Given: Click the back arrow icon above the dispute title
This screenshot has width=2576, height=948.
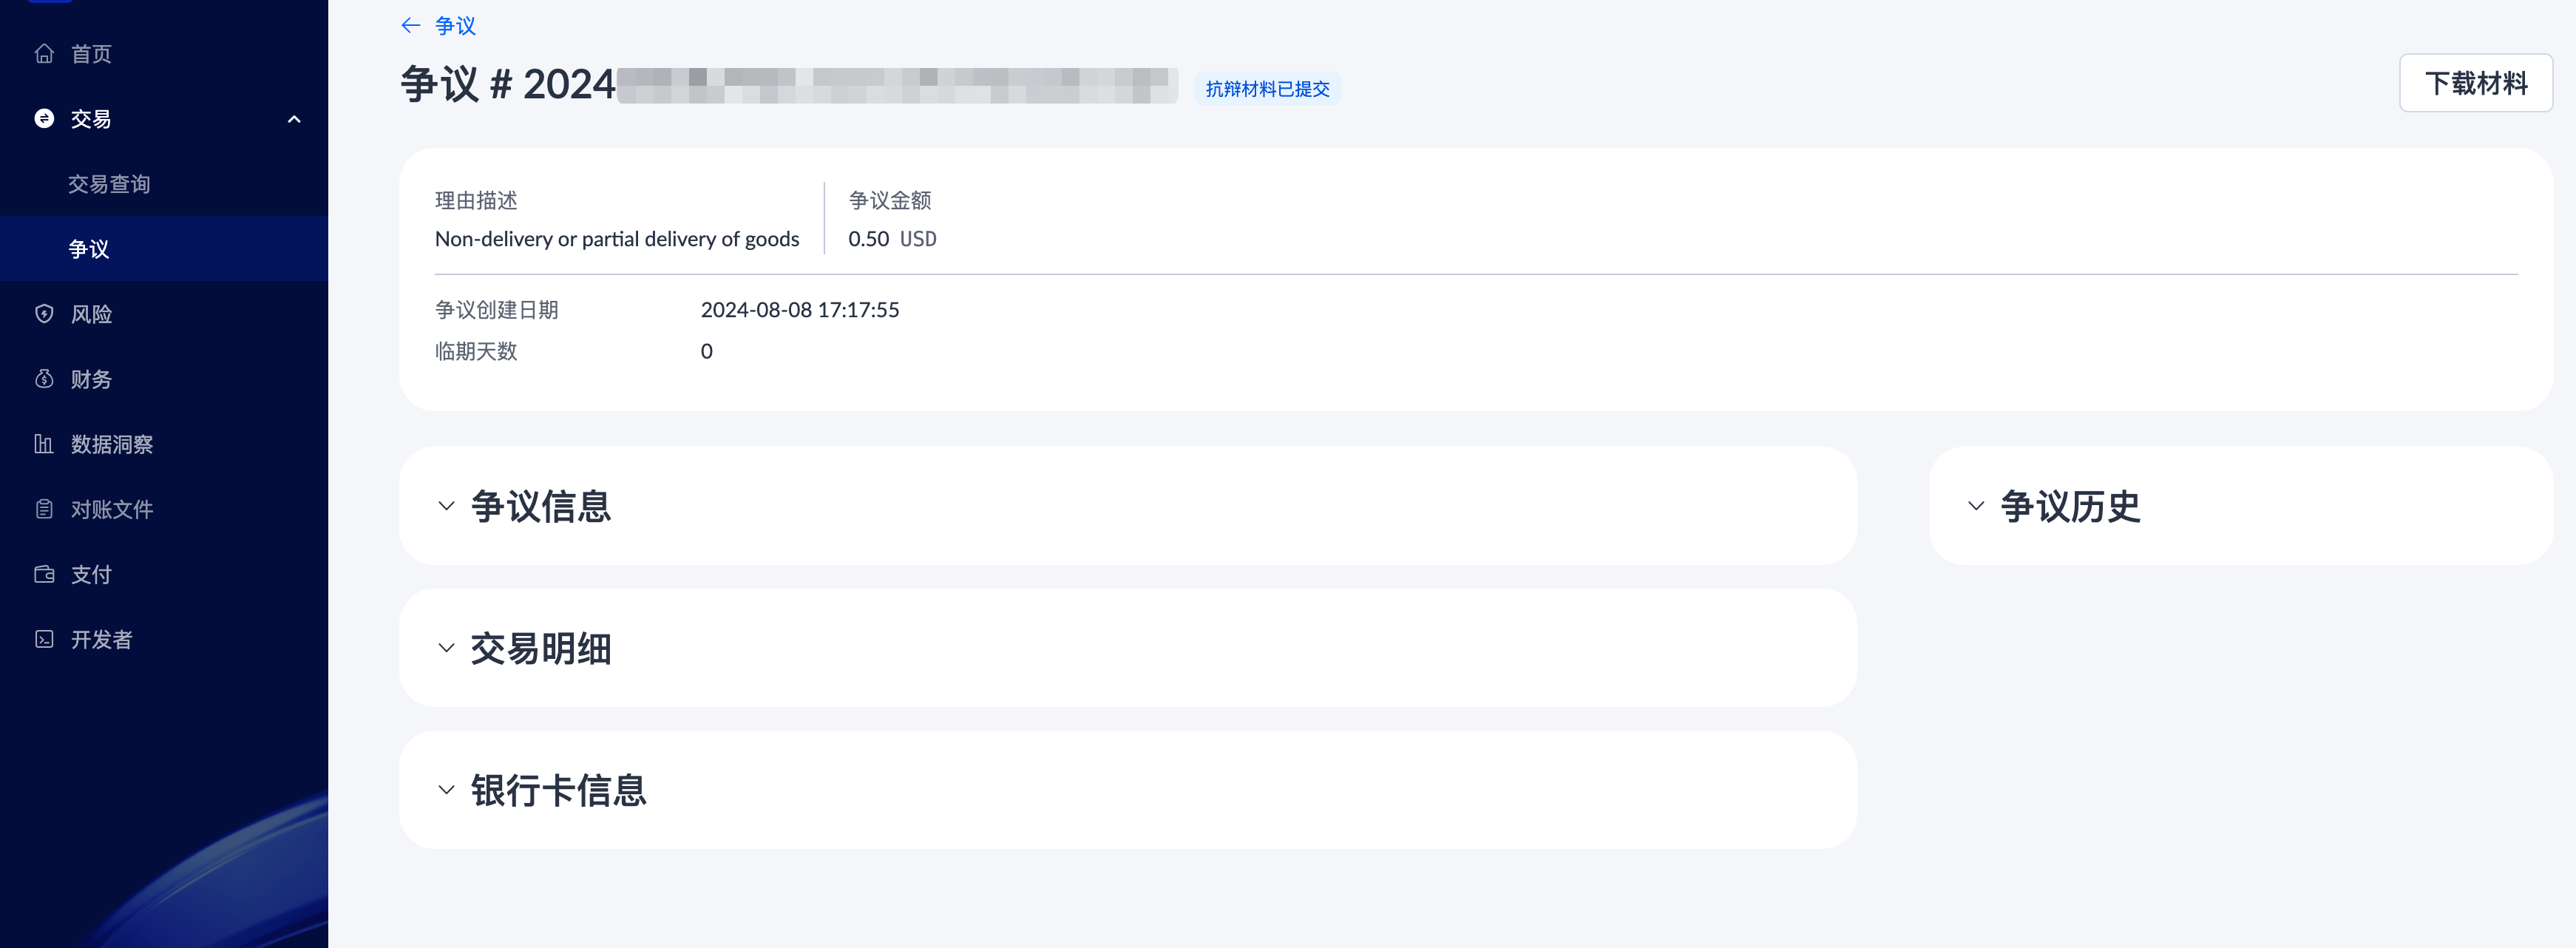Looking at the screenshot, I should [x=410, y=26].
